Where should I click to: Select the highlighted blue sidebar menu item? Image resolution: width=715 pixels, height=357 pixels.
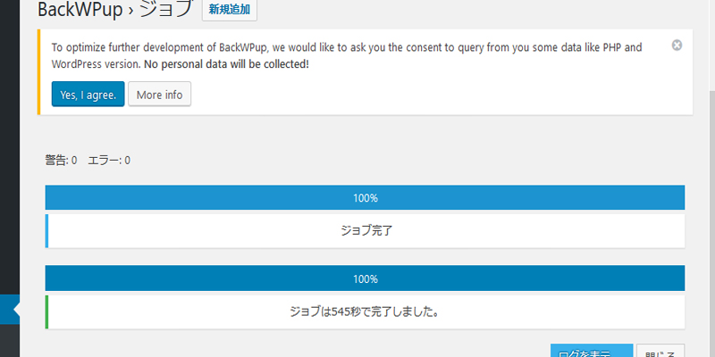click(x=10, y=309)
